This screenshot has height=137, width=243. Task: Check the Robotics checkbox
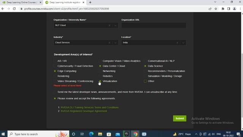click(x=100, y=76)
